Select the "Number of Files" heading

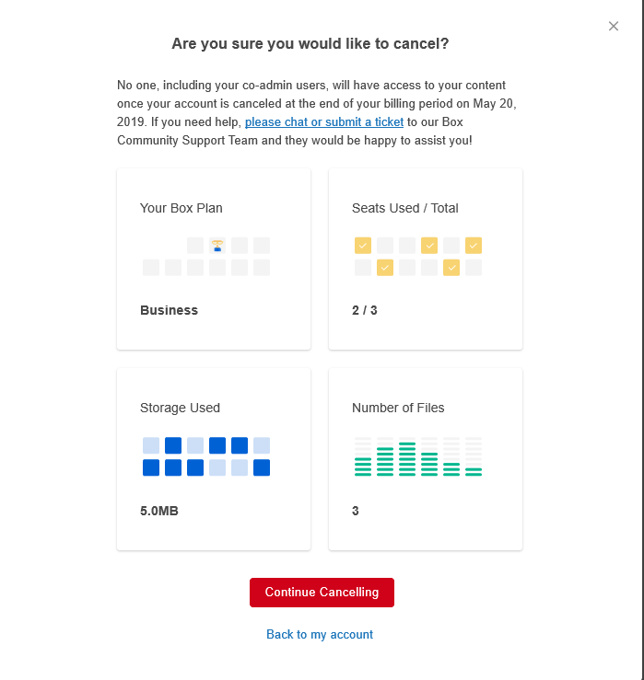click(398, 408)
